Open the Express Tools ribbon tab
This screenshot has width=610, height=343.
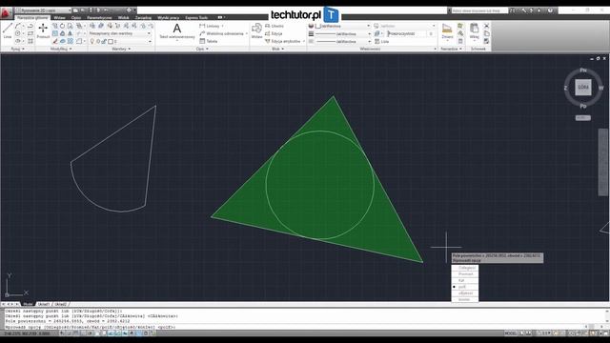[196, 17]
